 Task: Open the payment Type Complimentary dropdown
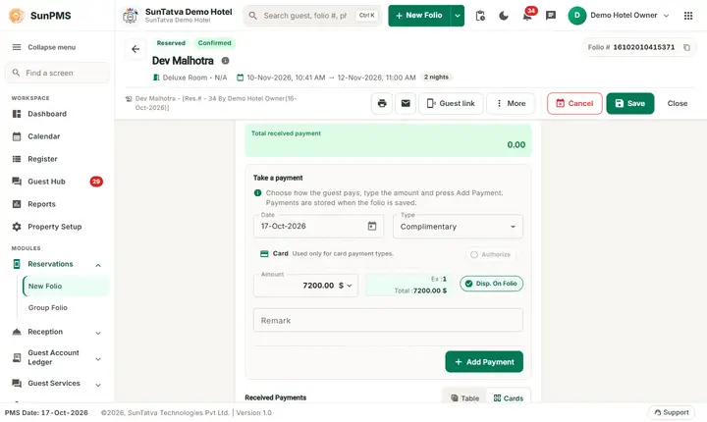[x=459, y=227]
